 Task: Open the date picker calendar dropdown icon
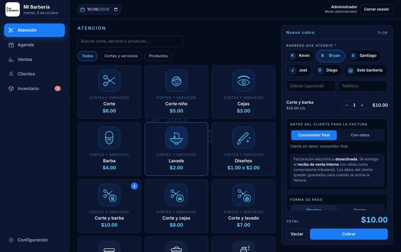coord(116,9)
